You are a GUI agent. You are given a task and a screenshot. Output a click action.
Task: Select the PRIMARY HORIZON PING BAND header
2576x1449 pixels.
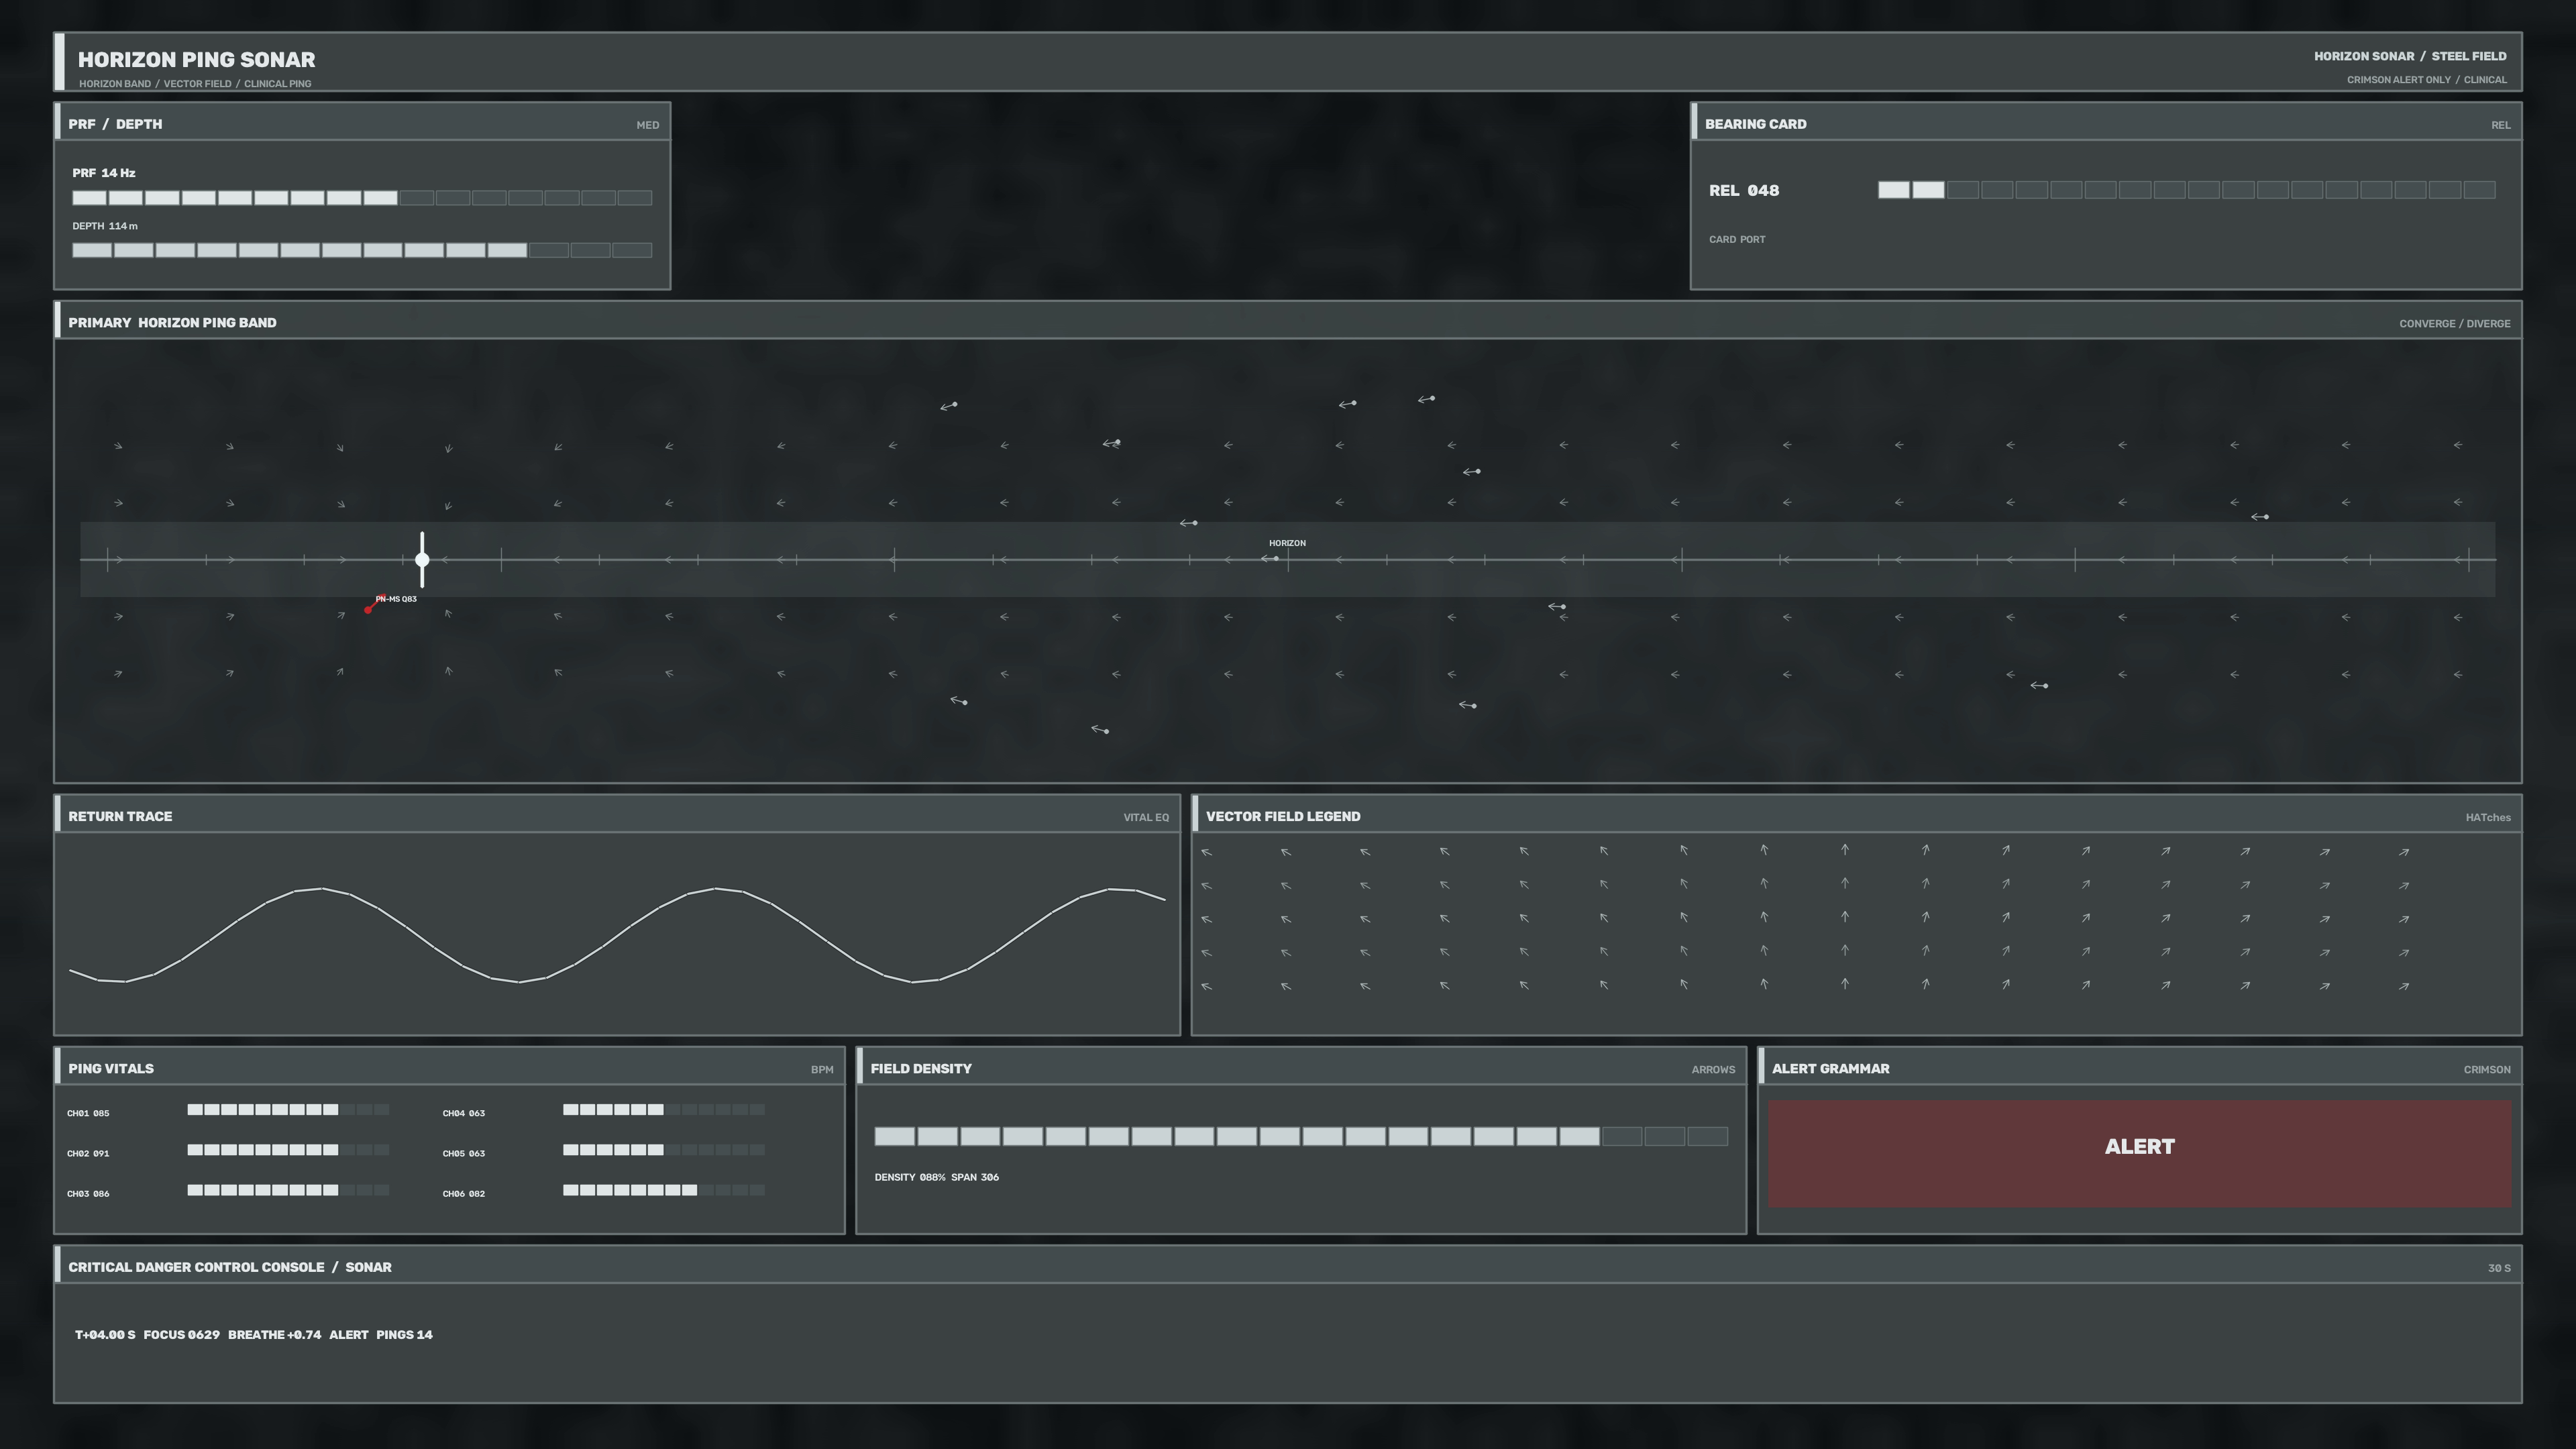tap(1288, 321)
